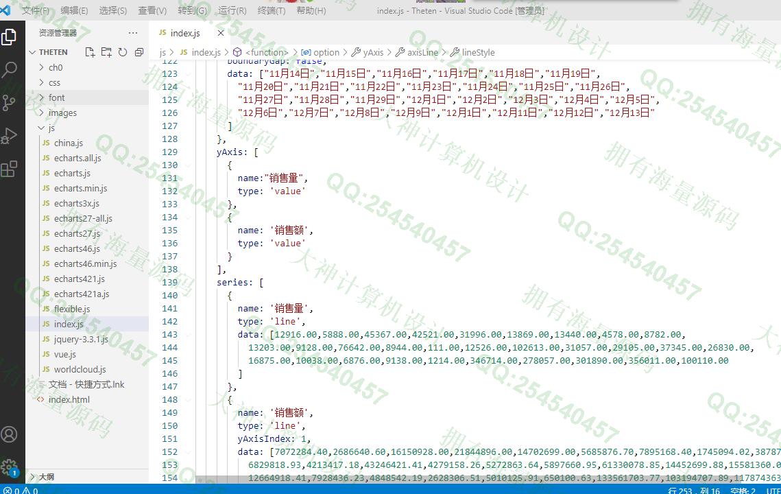781x494 pixels.
Task: Open china.js file
Action: (87, 143)
